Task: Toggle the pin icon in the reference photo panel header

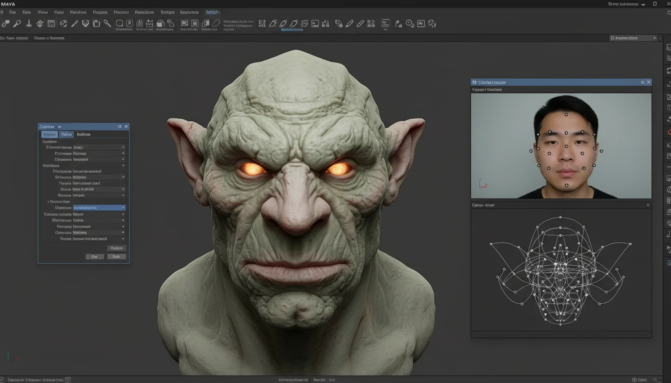Action: 642,82
